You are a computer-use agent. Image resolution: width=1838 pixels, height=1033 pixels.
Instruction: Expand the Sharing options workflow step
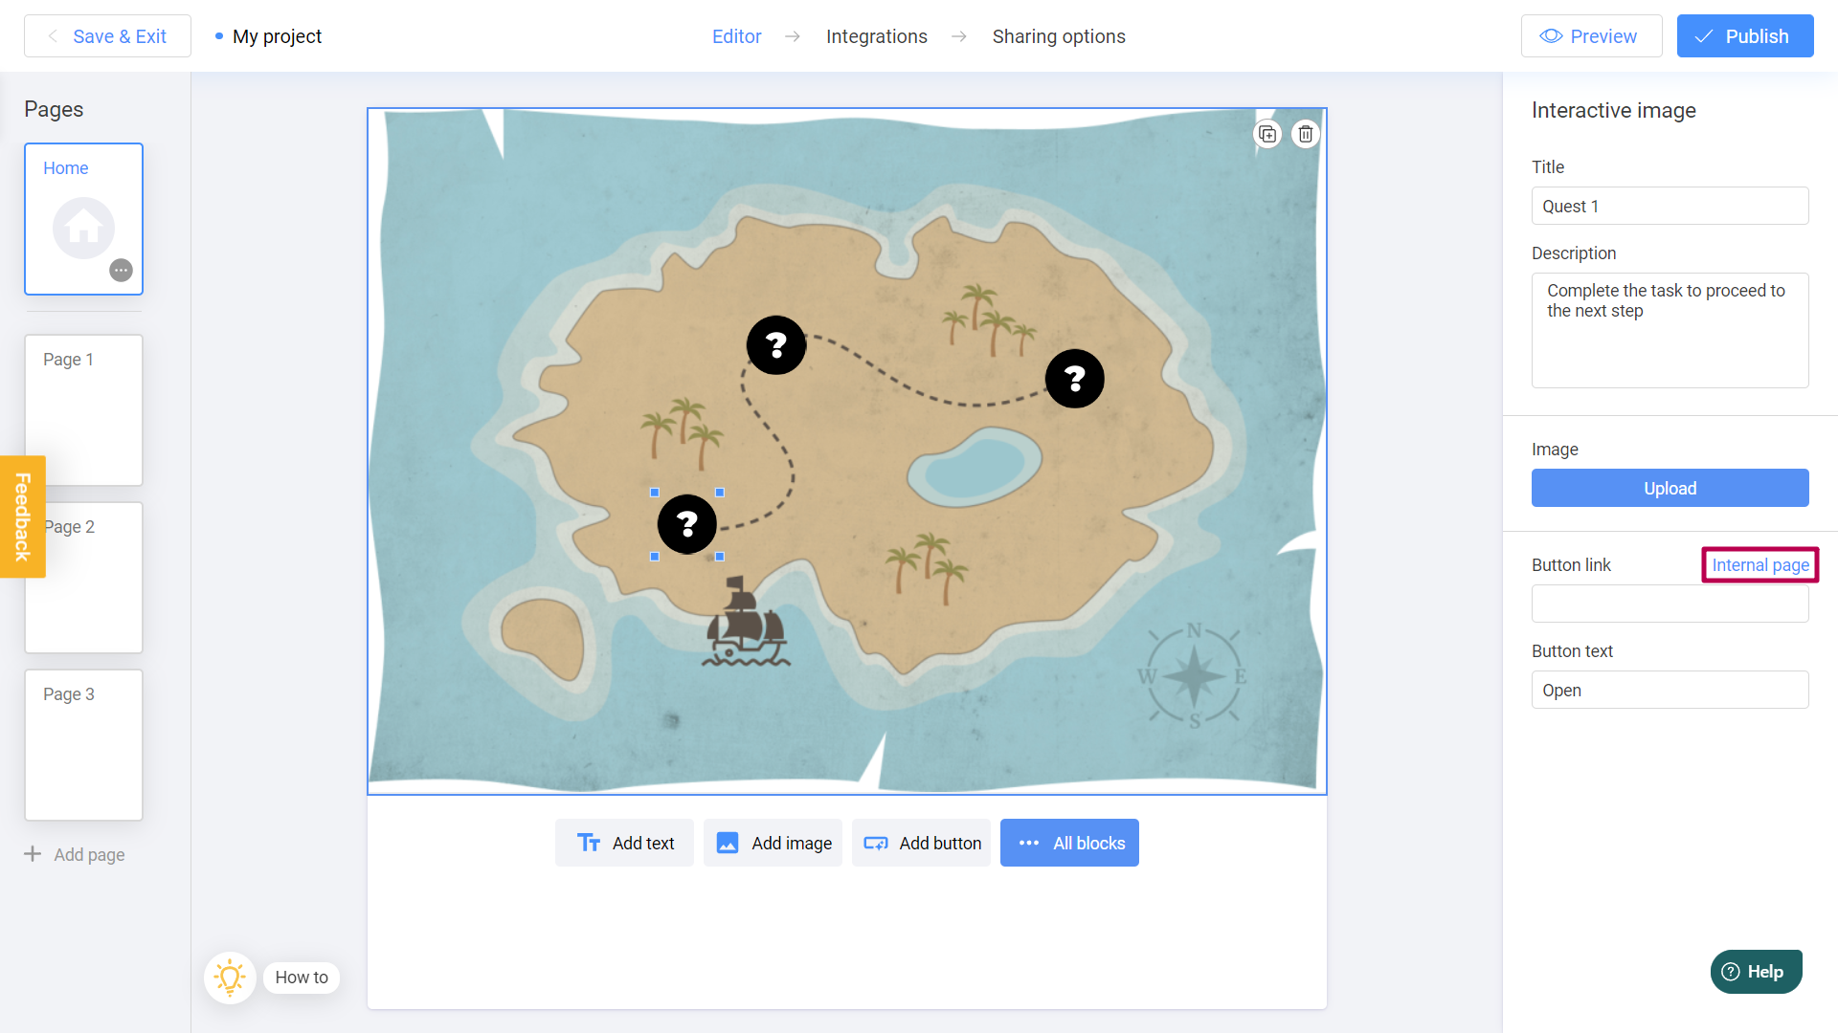point(1059,36)
